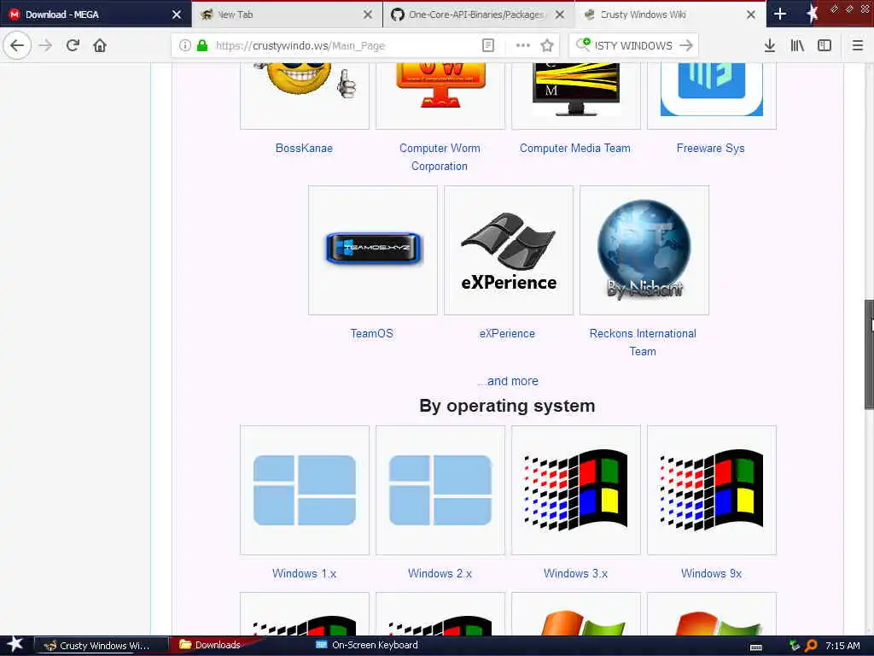
Task: Click the Computer Media Team monitor thumbnail
Action: (x=576, y=96)
